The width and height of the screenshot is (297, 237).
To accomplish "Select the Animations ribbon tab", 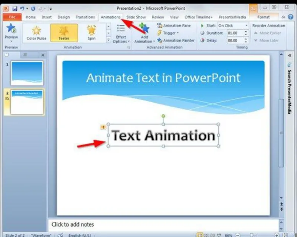I will tap(111, 17).
